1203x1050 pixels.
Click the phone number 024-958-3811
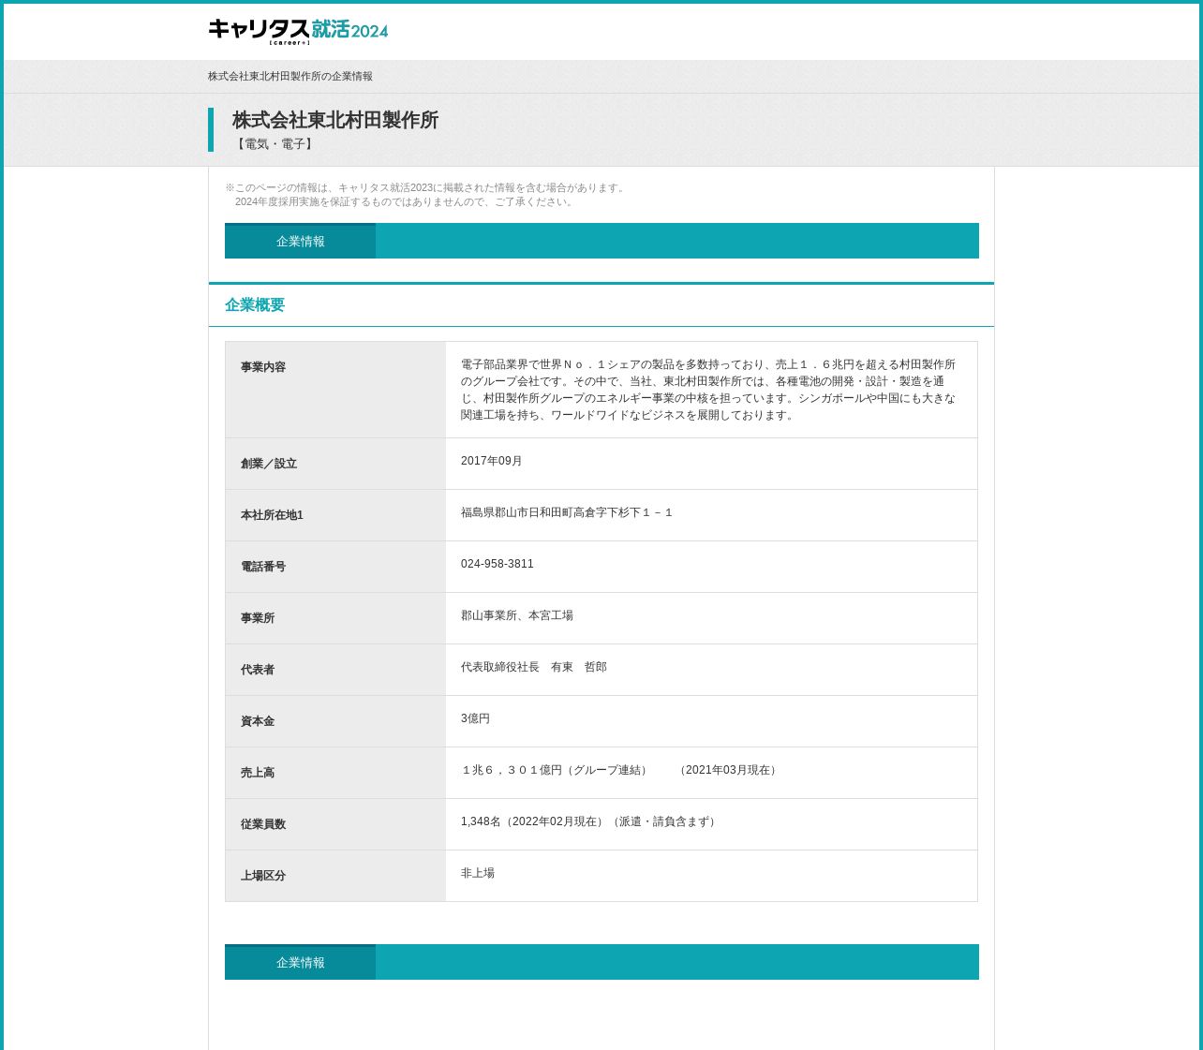point(498,564)
